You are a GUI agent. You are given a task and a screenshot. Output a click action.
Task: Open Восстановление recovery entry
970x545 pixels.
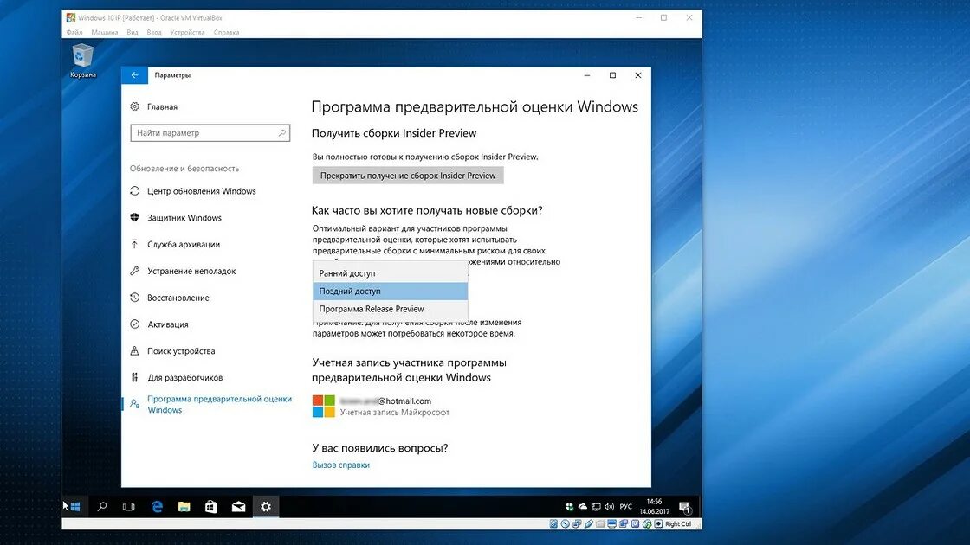[x=170, y=298]
